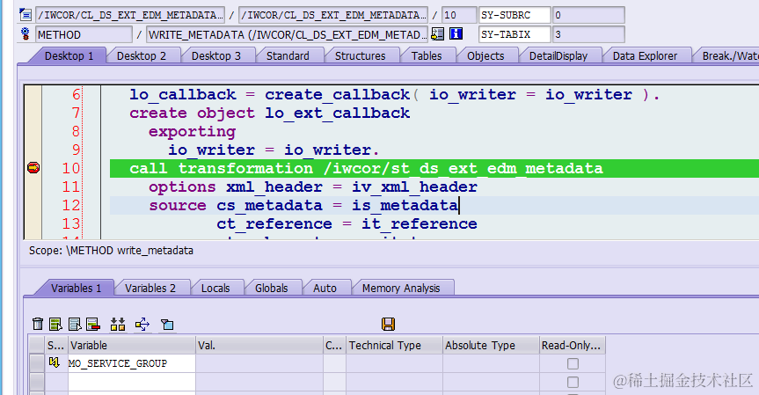Click the Technical Type column header
Screen dimensions: 759x395
pyautogui.click(x=394, y=345)
